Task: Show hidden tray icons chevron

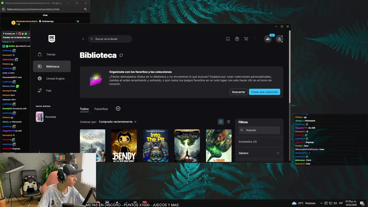Action: coord(321,203)
